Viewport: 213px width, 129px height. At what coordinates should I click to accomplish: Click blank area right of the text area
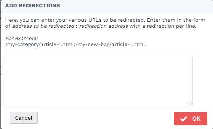(x=202, y=81)
